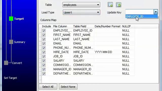
Task: Choose EMPLOYEE_ID from Update Key list
Action: [142, 16]
